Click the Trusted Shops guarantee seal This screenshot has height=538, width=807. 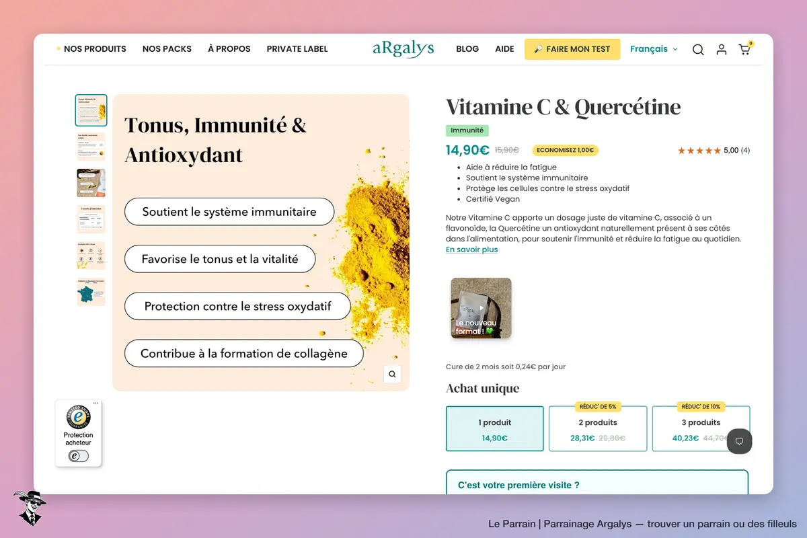tap(79, 418)
